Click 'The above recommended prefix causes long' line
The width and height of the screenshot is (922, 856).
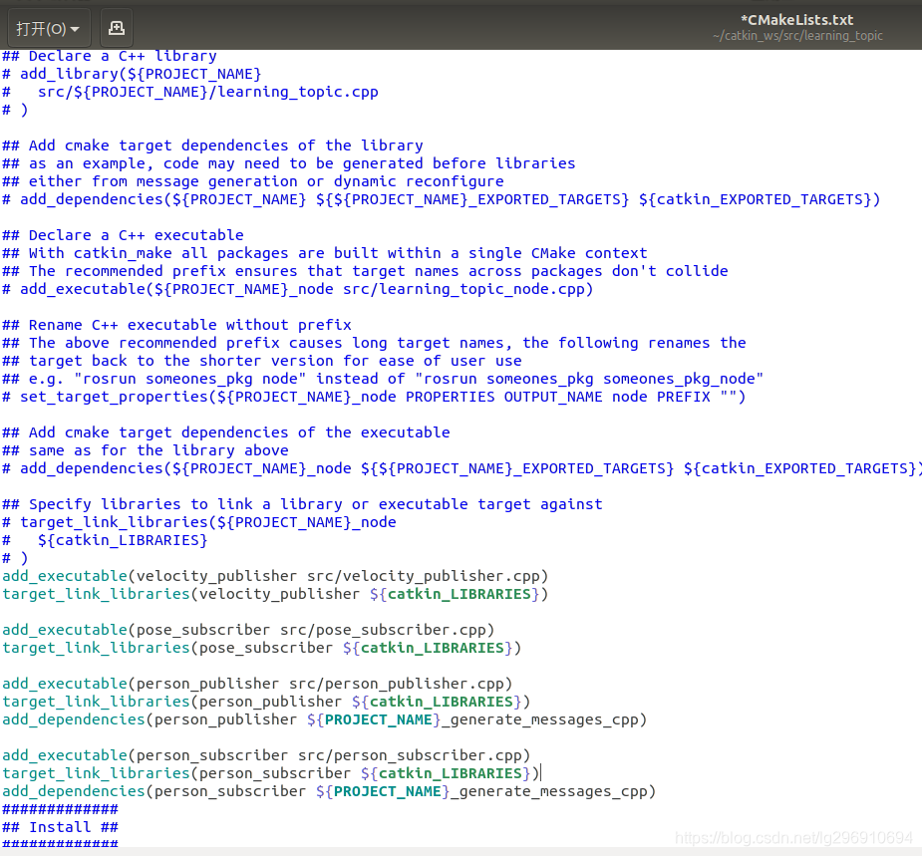click(374, 343)
